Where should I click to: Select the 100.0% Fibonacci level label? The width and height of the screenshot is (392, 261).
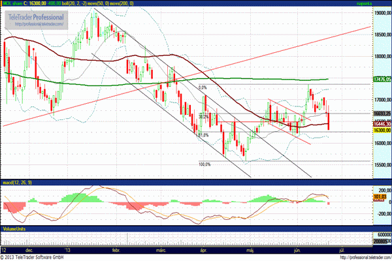tap(204, 164)
